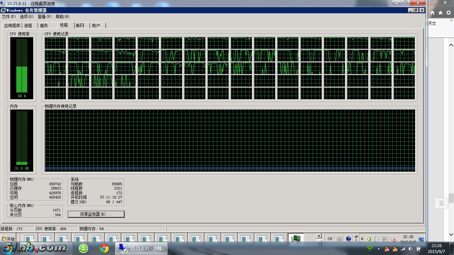Click the browser scroll-to-top button
Image resolution: width=454 pixels, height=255 pixels.
pos(441,203)
